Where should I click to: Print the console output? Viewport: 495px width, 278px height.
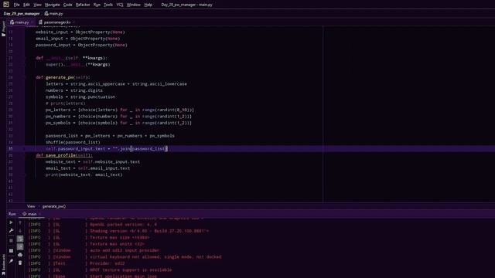(20, 255)
